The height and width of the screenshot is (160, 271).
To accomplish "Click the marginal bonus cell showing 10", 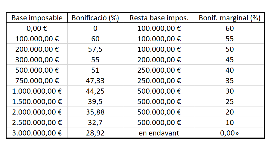I will click(x=229, y=122).
